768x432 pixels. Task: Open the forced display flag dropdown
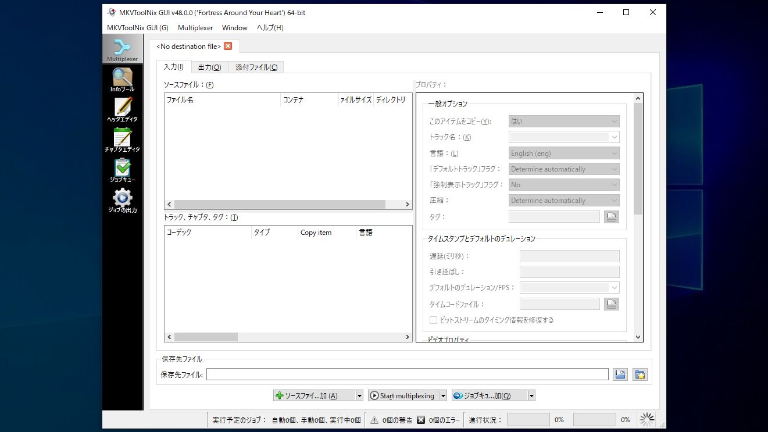tap(564, 185)
